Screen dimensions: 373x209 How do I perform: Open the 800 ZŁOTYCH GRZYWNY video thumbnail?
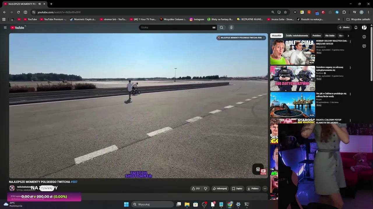click(293, 78)
